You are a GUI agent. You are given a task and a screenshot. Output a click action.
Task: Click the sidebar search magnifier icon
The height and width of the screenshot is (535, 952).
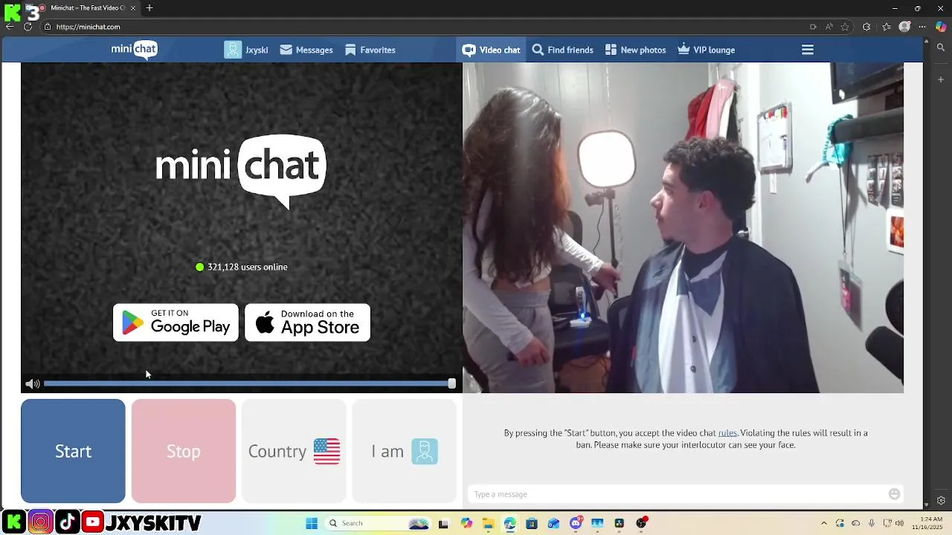coord(941,48)
